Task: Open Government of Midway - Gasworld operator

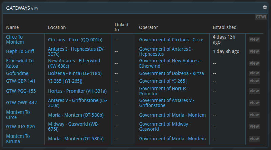Action: click(165, 127)
